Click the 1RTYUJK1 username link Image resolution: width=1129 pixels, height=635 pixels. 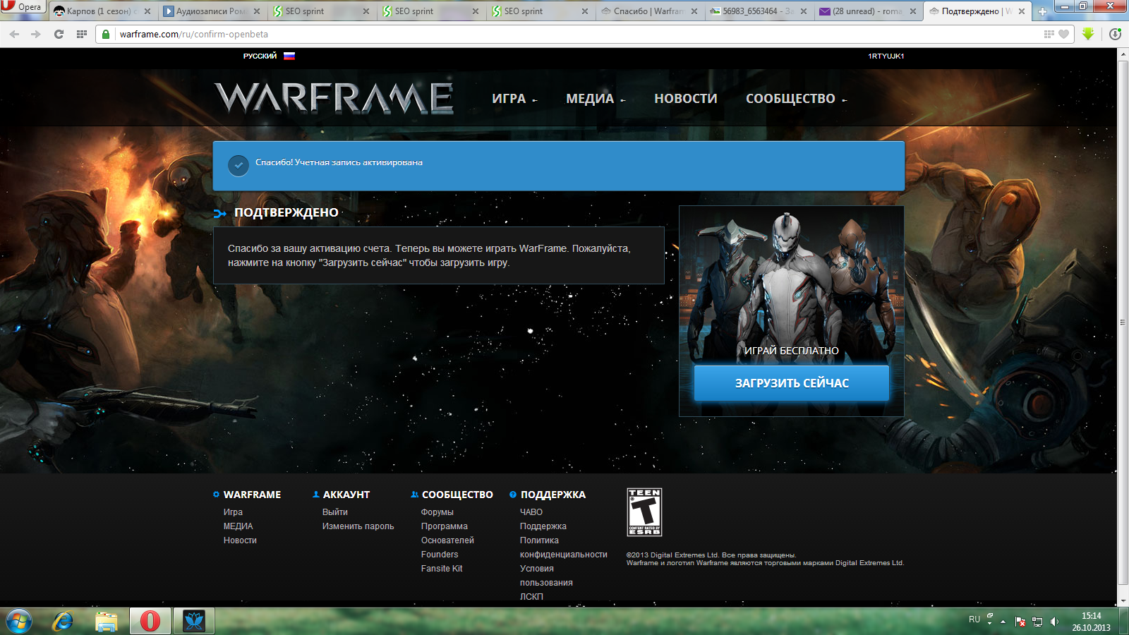886,56
